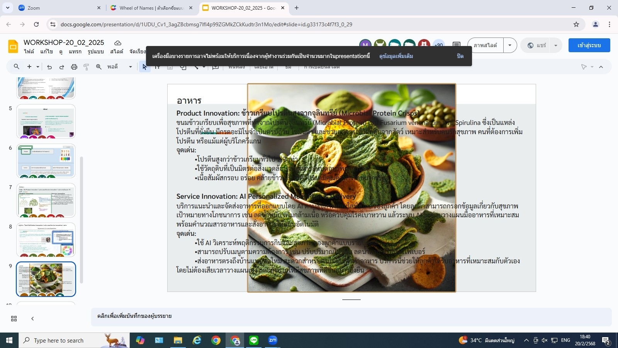Select the search menus magnifier icon
Screen dimensions: 618x348
click(17, 67)
